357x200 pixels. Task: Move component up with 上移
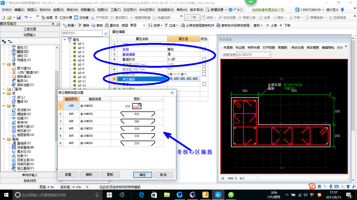click(272, 25)
